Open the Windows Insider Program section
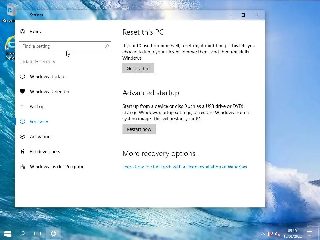Screen dimensions: 320x240 point(57,167)
